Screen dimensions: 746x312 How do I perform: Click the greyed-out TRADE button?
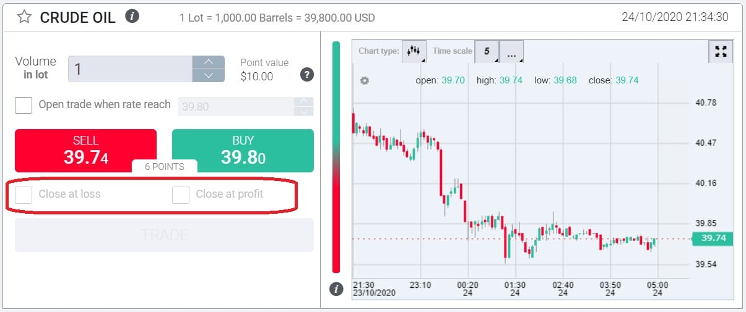click(164, 235)
